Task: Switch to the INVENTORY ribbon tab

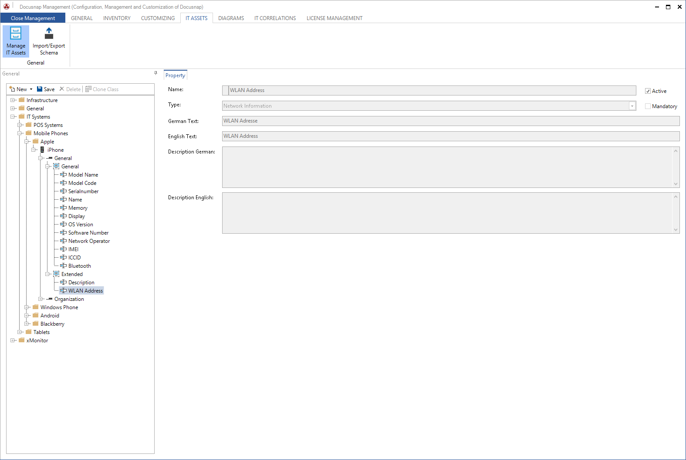Action: 117,18
